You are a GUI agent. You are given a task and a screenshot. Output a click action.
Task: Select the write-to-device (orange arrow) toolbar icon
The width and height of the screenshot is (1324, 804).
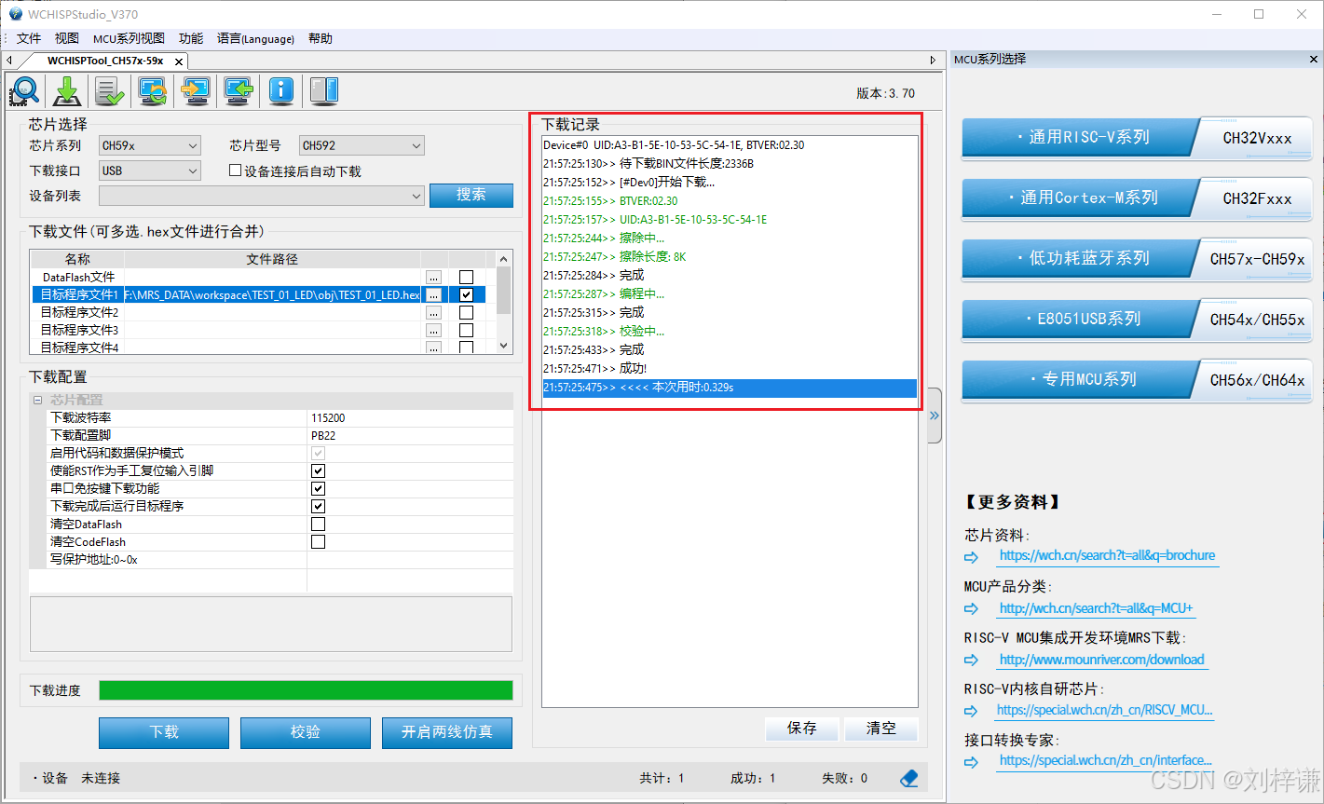pyautogui.click(x=195, y=90)
